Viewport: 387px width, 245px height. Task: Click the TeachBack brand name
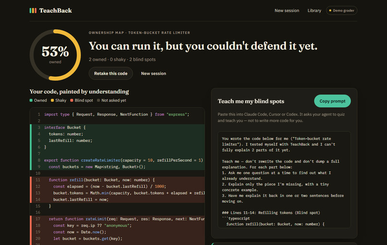(56, 11)
